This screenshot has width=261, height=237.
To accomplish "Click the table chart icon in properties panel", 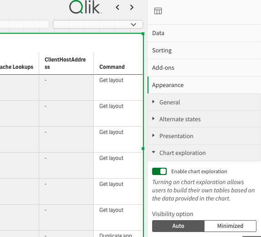I will pyautogui.click(x=158, y=11).
